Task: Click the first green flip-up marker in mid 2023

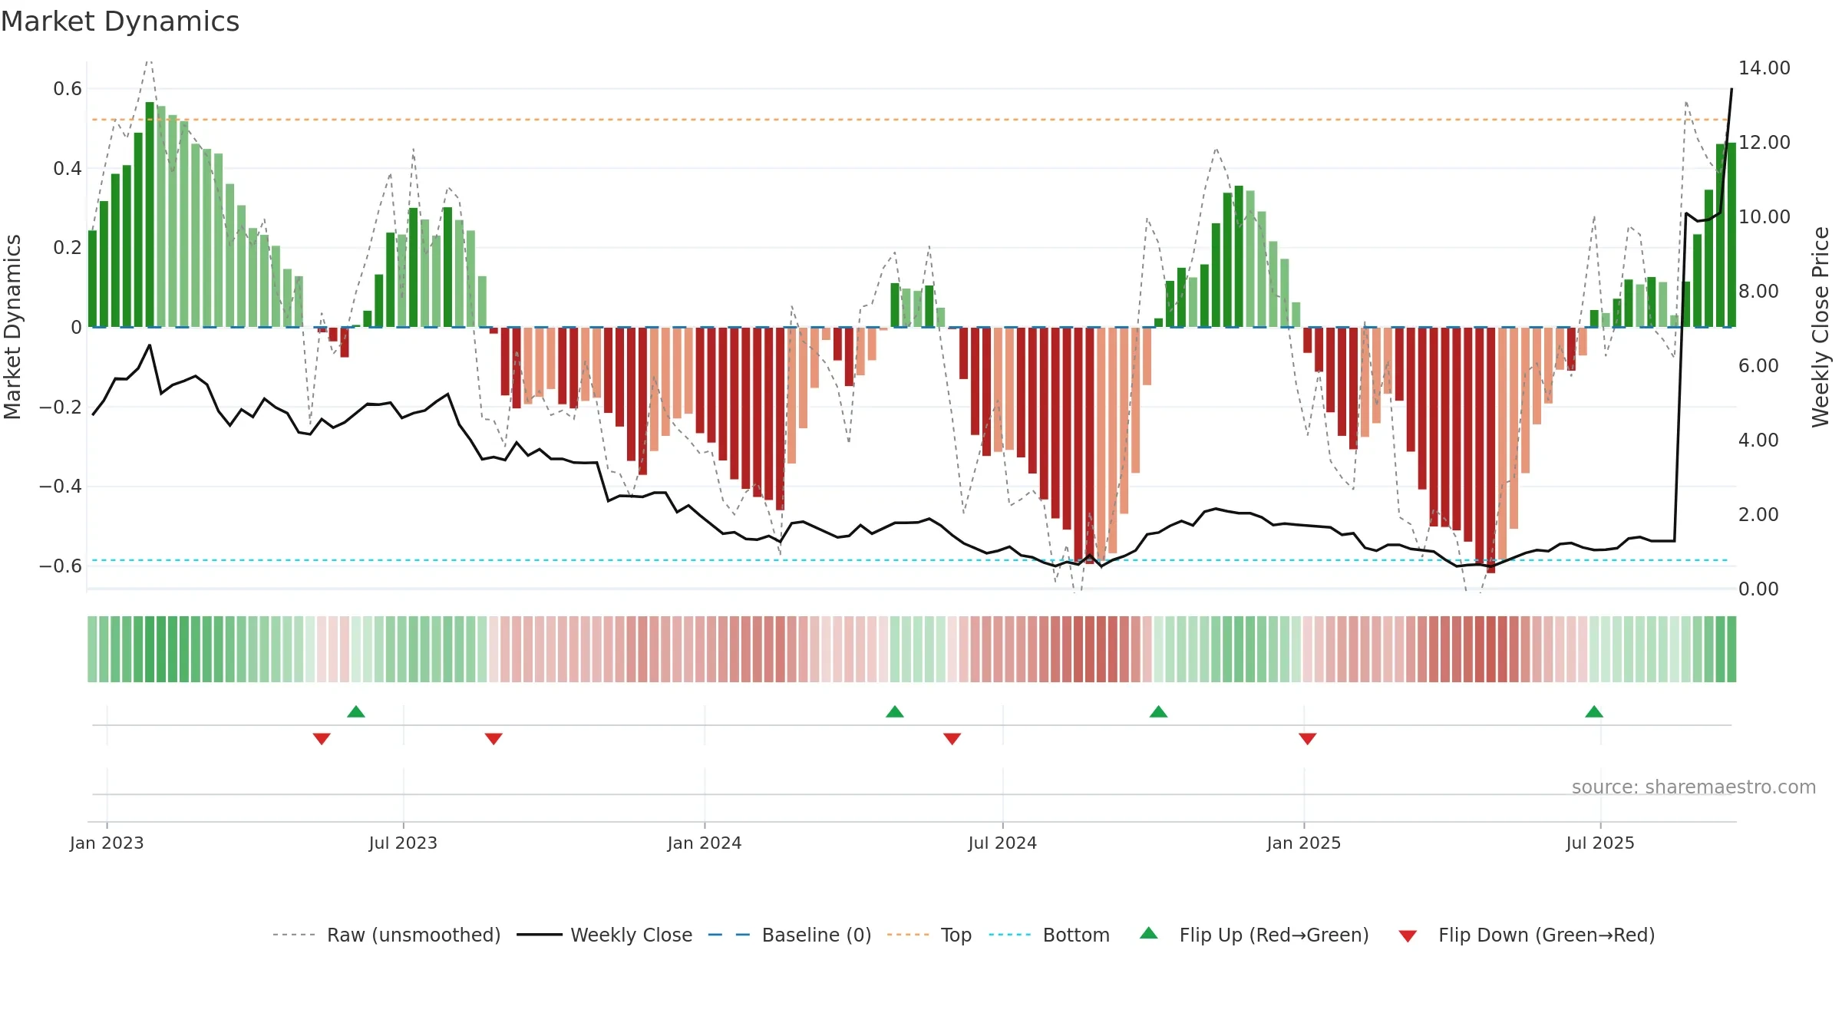Action: pyautogui.click(x=356, y=711)
